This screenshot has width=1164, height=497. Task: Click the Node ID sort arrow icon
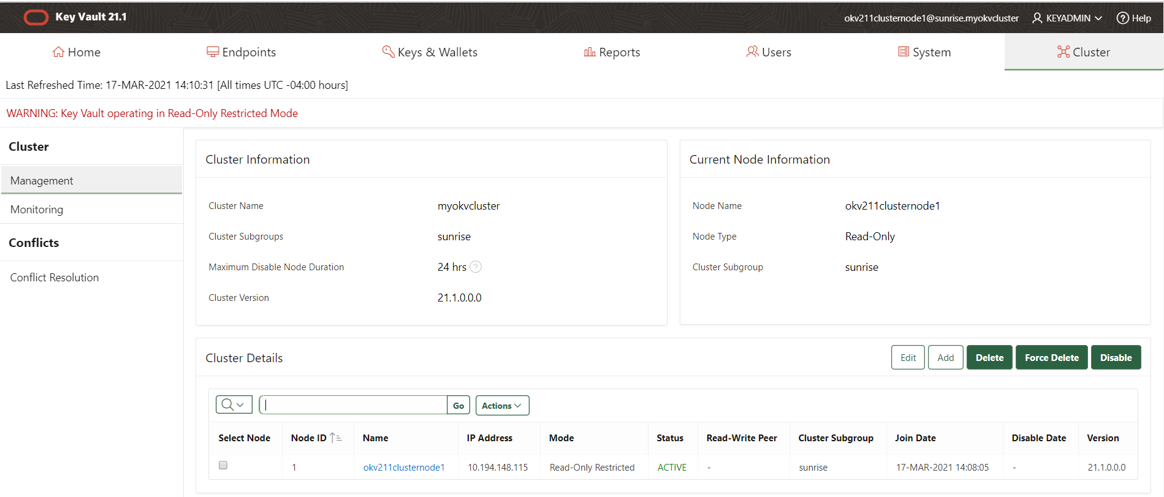(335, 438)
